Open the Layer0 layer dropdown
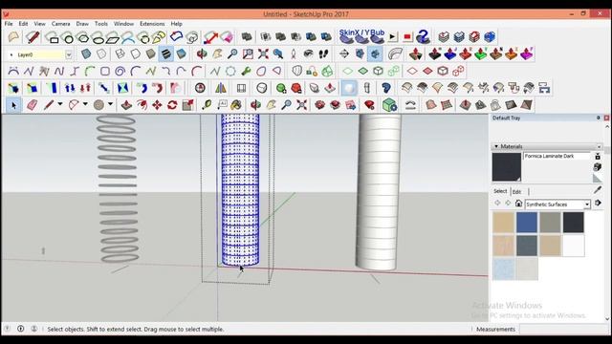Viewport: 612px width, 344px height. [69, 54]
